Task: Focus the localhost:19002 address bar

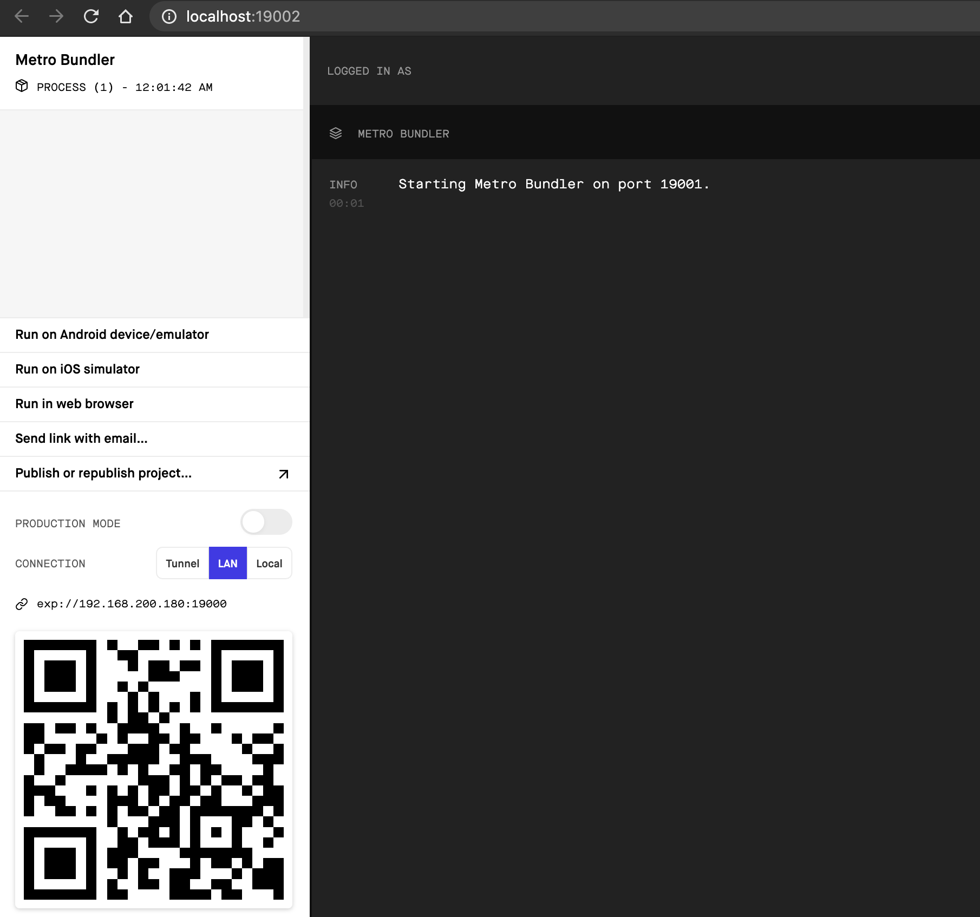Action: (x=564, y=17)
